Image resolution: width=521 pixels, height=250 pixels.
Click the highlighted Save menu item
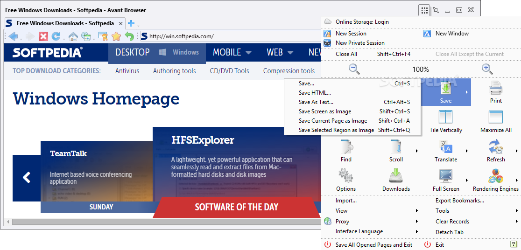point(445,92)
